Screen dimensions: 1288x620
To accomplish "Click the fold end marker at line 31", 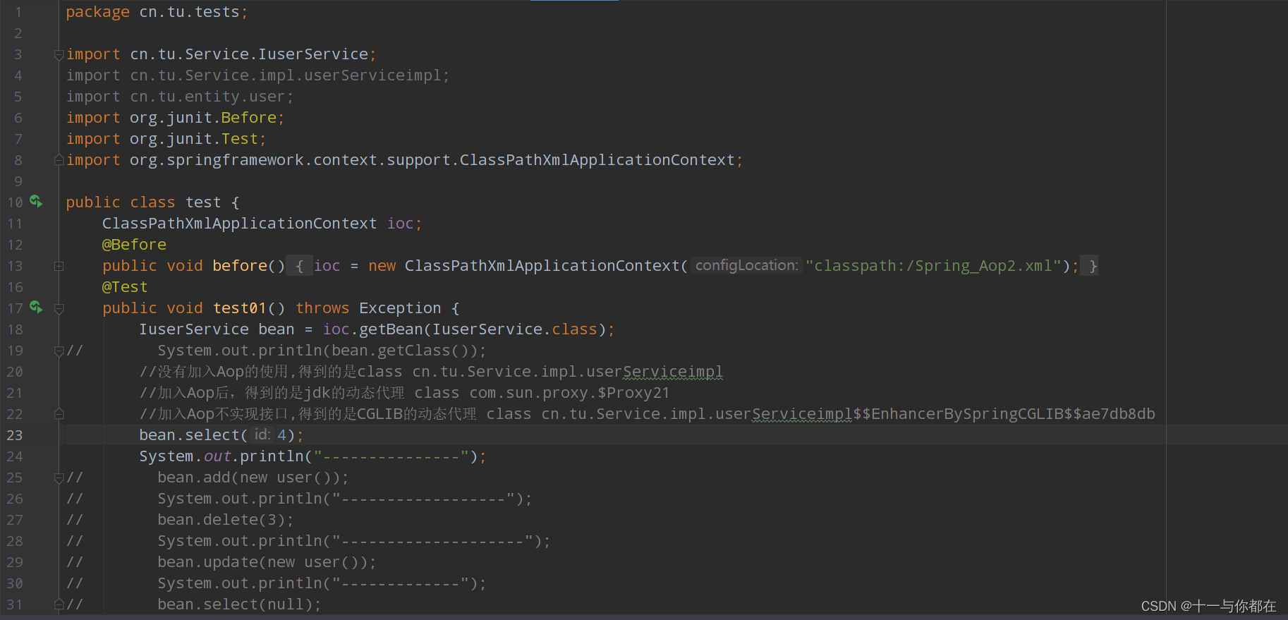I will click(x=59, y=604).
